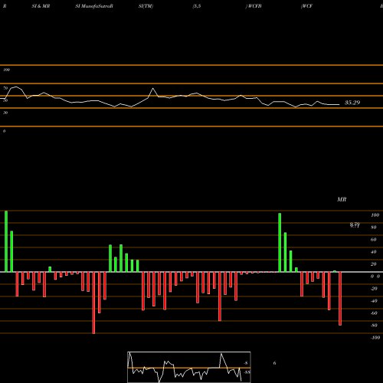This screenshot has height=383, width=383.
Task: Click the 100 label on MR axis
Action: (375, 215)
